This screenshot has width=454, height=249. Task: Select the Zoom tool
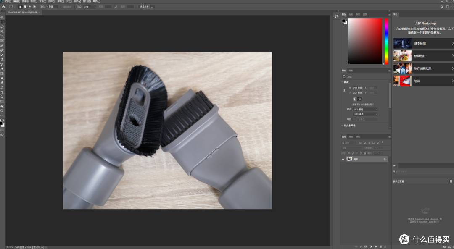pos(2,111)
